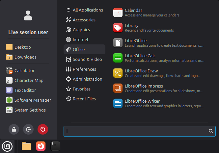Click the 'LibreOffice Writer' title text
Screen dimensions: 219x153
[142, 101]
